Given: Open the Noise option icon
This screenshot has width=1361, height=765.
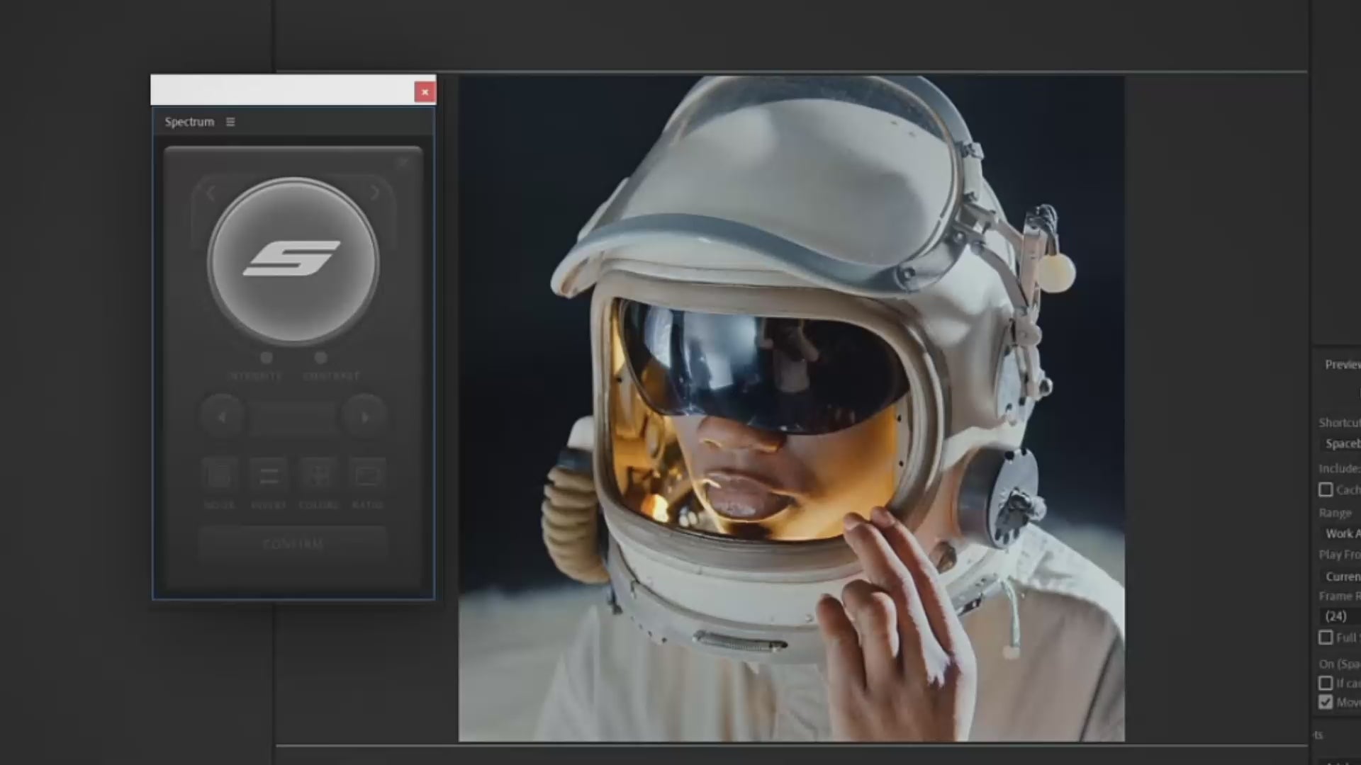Looking at the screenshot, I should [x=219, y=475].
